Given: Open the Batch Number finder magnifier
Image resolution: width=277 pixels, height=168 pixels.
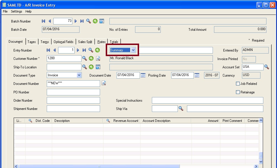Looking at the screenshot, I should pyautogui.click(x=89, y=21).
